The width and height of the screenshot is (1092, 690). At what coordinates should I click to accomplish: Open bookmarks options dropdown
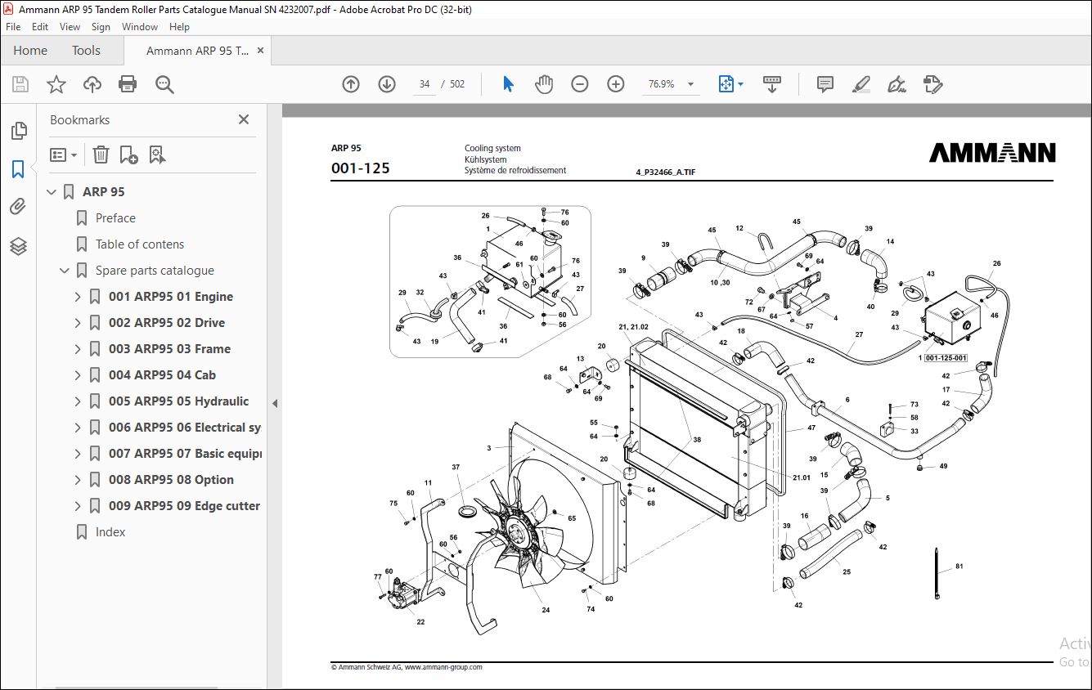click(64, 155)
